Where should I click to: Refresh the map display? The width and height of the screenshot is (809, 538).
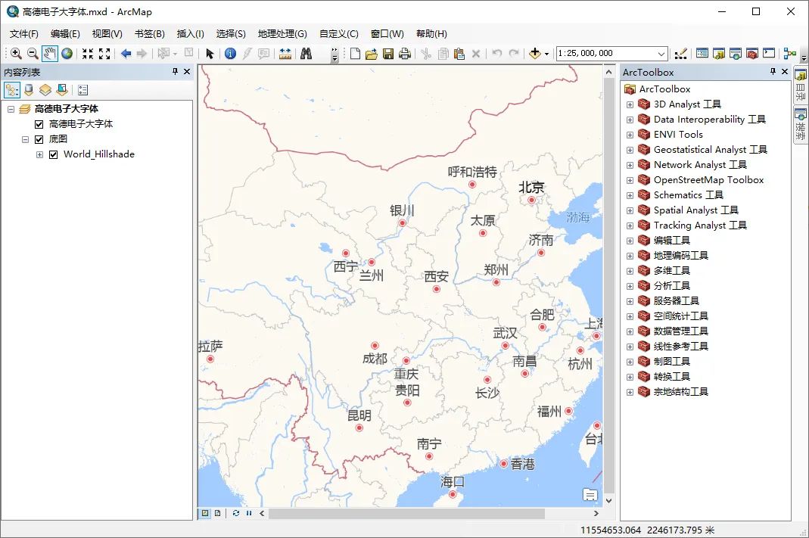coord(236,513)
